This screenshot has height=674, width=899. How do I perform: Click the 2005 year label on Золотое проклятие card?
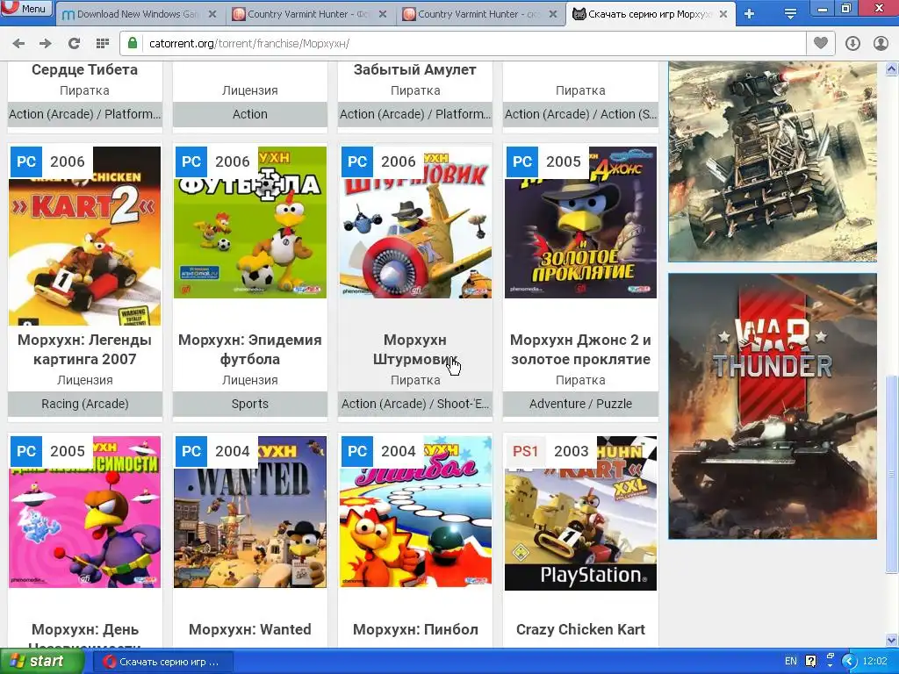pos(563,161)
